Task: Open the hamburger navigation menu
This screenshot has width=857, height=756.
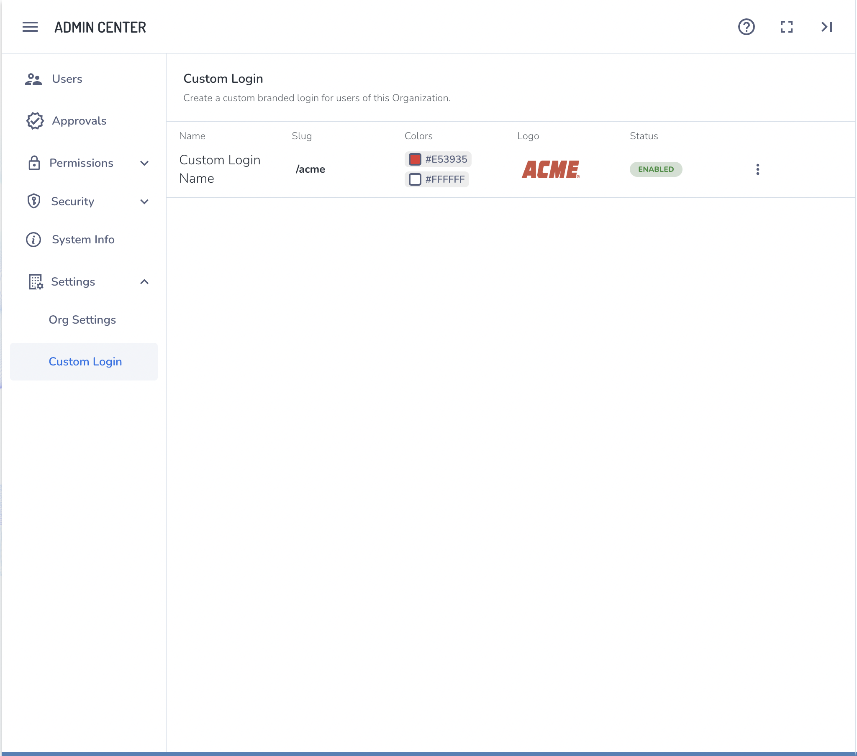Action: click(30, 27)
